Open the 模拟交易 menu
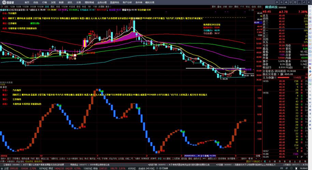Viewport: 312px width, 170px height. (x=150, y=2)
